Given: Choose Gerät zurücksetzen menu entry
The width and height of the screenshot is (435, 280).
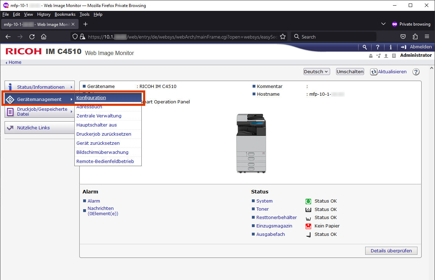Looking at the screenshot, I should [98, 143].
